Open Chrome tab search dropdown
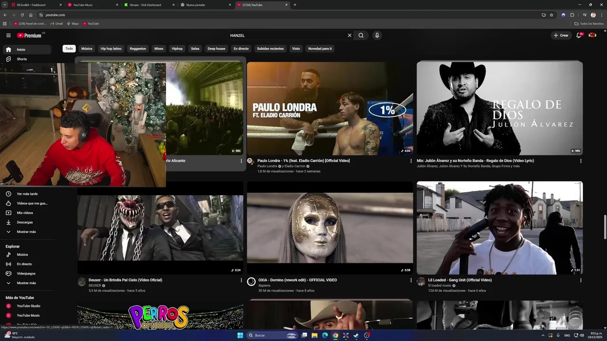Image resolution: width=607 pixels, height=341 pixels. [x=4, y=5]
